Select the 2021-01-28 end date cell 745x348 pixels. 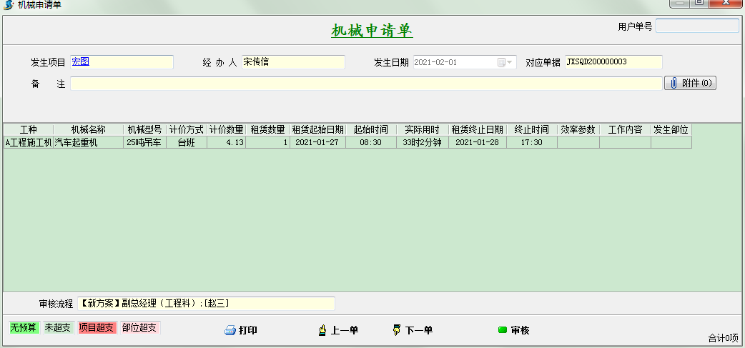[x=477, y=142]
